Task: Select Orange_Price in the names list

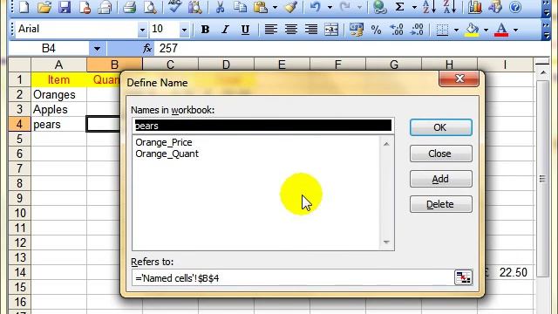Action: pyautogui.click(x=164, y=142)
